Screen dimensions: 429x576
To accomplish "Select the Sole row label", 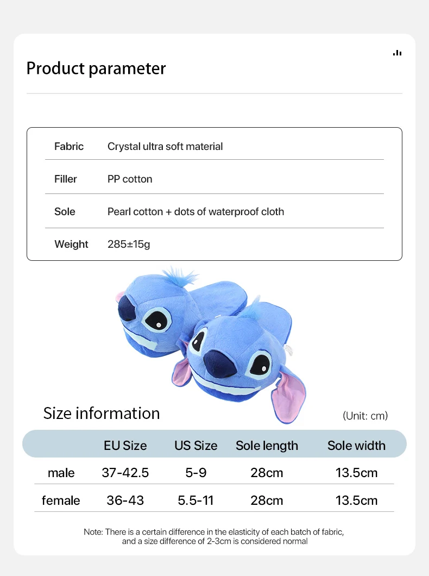I will [x=65, y=211].
